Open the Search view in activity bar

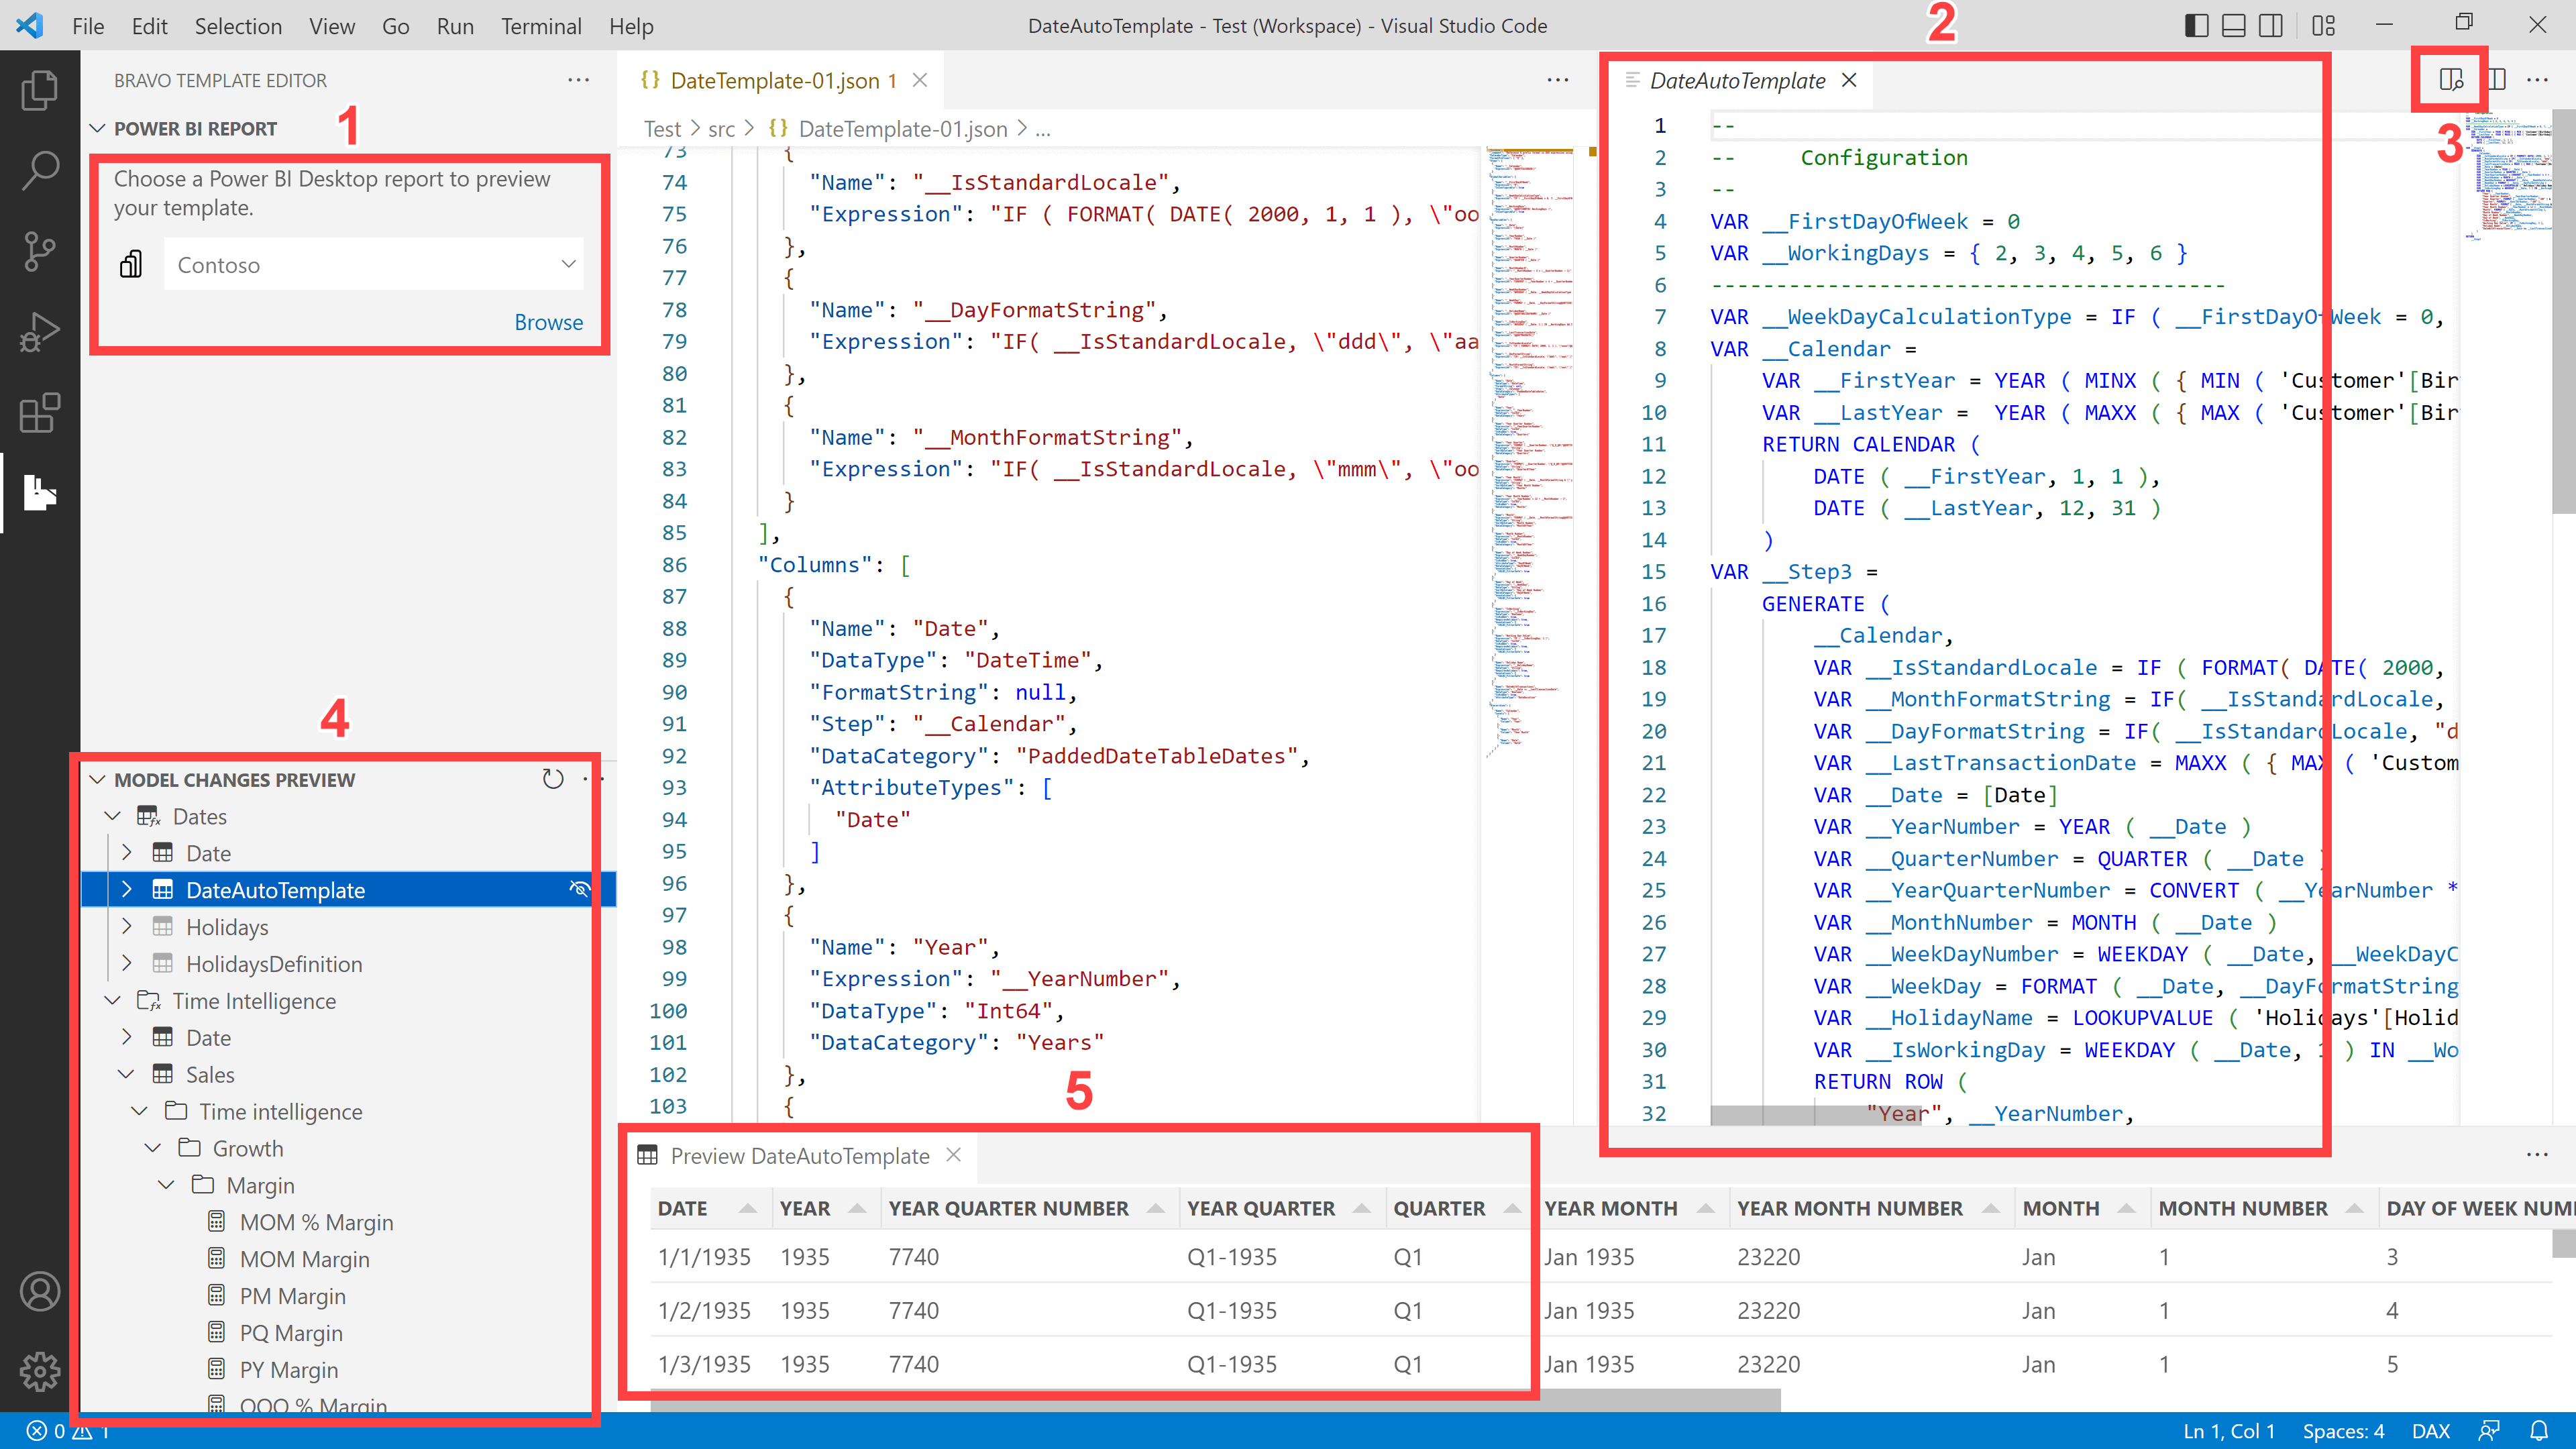pyautogui.click(x=39, y=170)
